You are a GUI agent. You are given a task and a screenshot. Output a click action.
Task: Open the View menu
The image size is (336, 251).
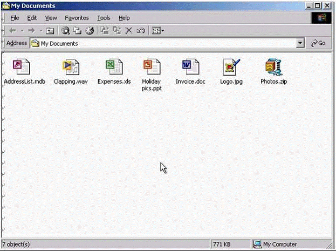pos(51,18)
